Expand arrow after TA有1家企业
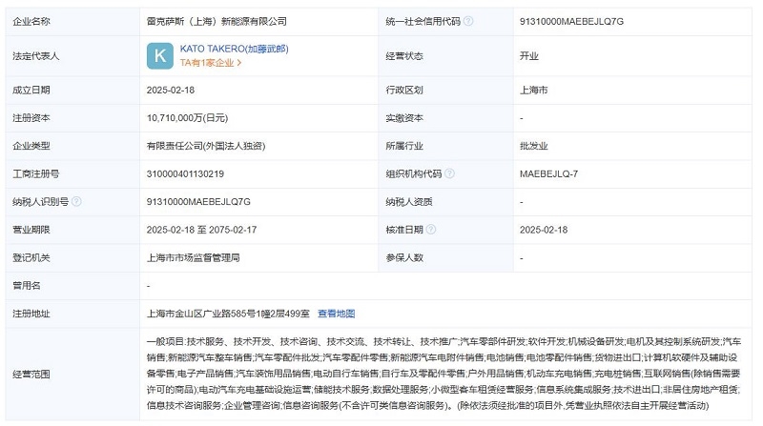Image resolution: width=763 pixels, height=426 pixels. click(x=239, y=63)
